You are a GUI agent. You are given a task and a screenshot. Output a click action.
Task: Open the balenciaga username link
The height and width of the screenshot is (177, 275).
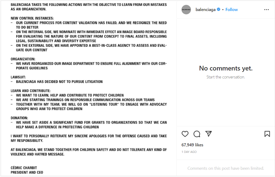click(x=205, y=10)
